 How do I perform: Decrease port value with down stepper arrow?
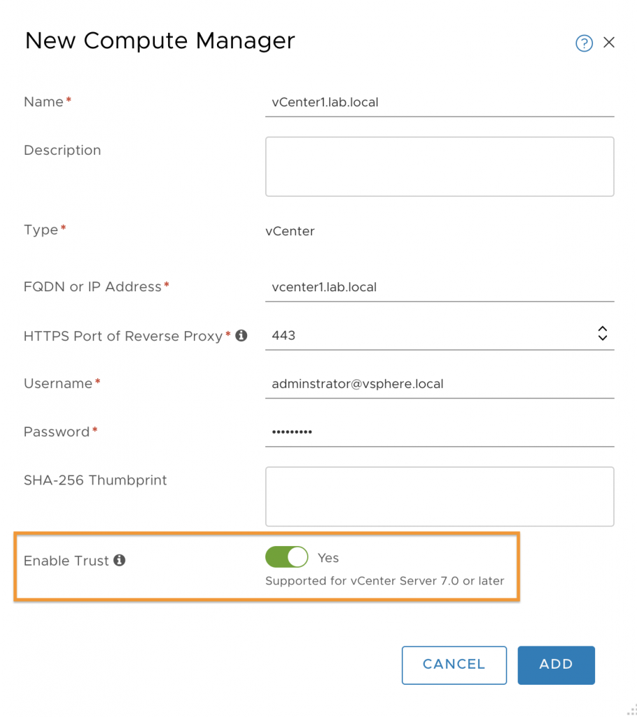point(603,338)
